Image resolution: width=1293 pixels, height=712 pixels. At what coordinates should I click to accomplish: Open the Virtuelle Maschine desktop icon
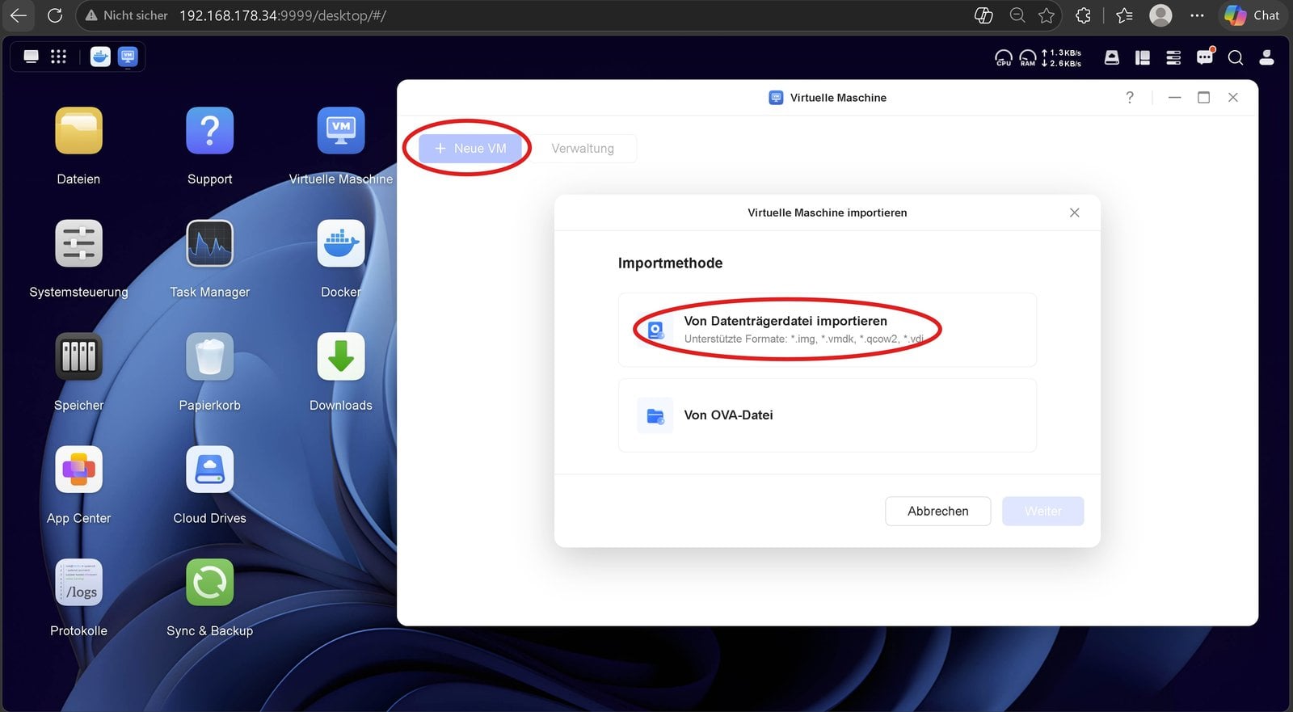click(x=341, y=131)
